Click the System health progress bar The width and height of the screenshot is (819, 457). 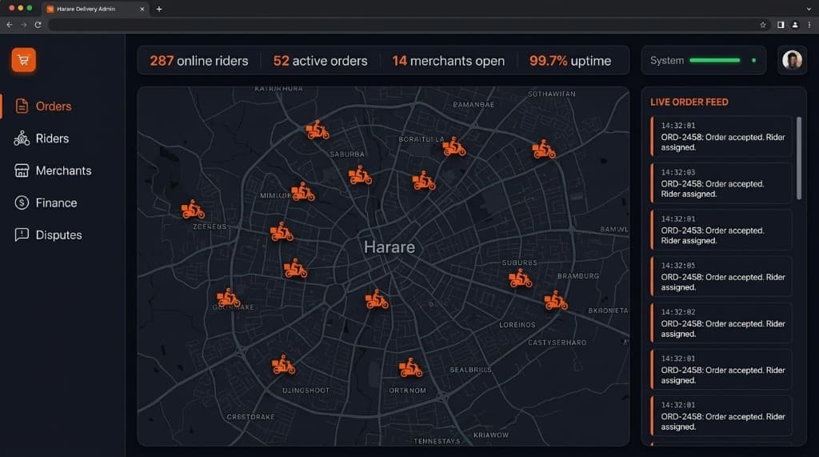pyautogui.click(x=714, y=61)
